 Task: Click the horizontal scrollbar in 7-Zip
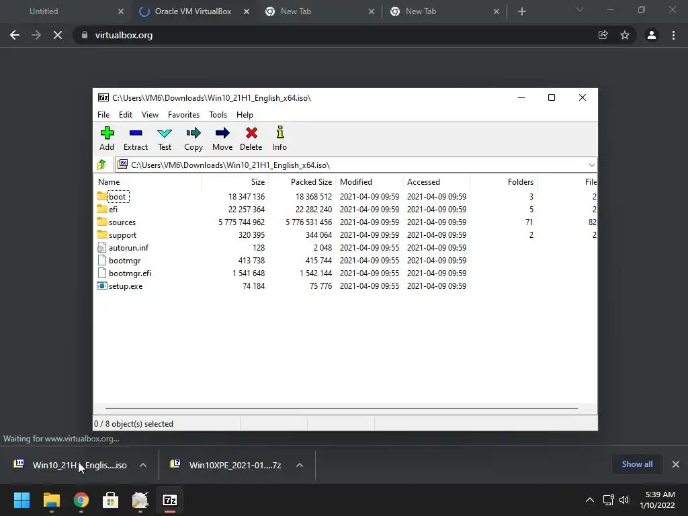point(341,408)
